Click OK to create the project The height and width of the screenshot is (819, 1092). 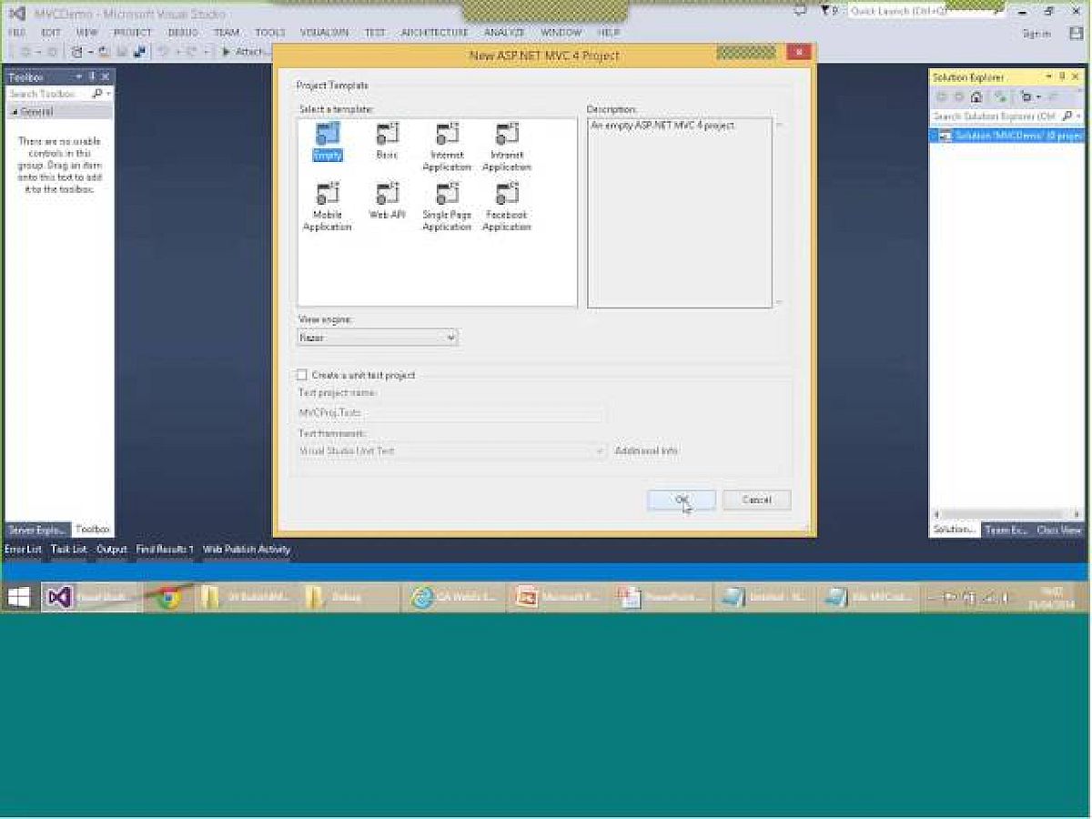tap(682, 500)
